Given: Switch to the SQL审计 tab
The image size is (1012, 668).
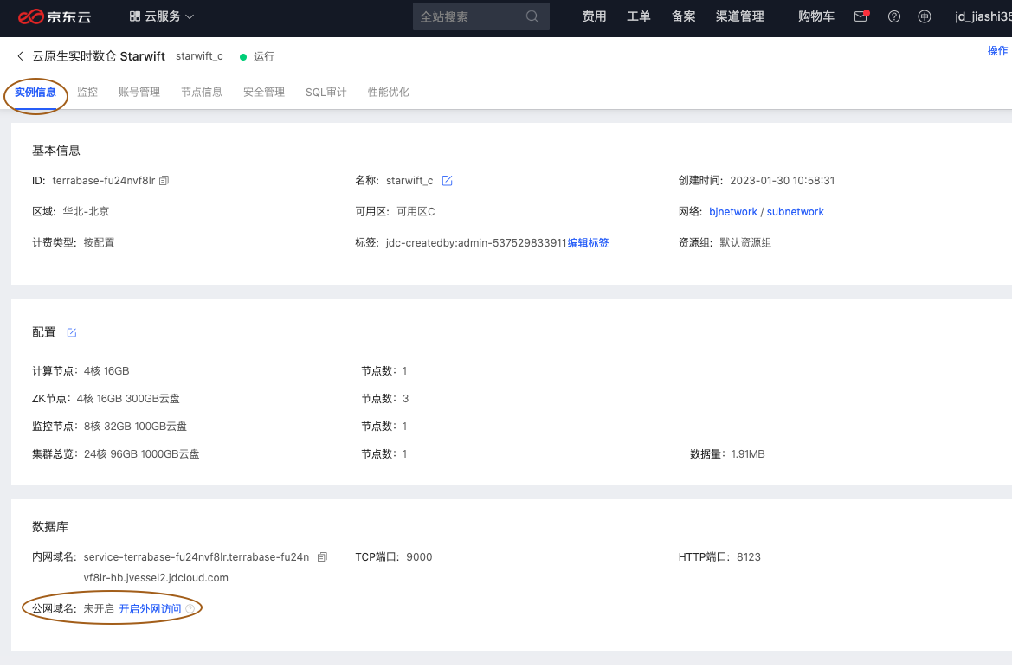Looking at the screenshot, I should point(326,93).
